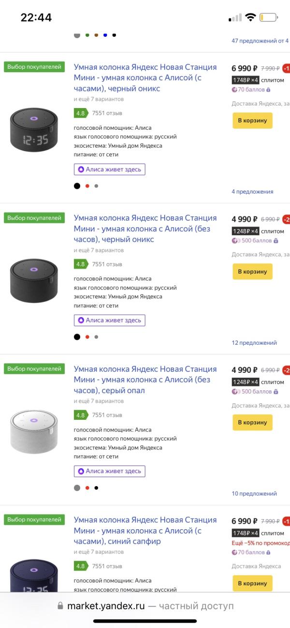Click the lock icon beside market.yandex.ru

point(60,606)
